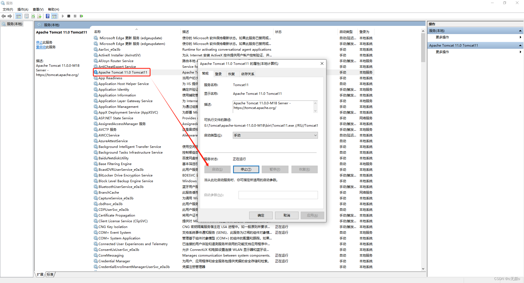
Task: Open the 文件(F) menu
Action: pyautogui.click(x=8, y=10)
